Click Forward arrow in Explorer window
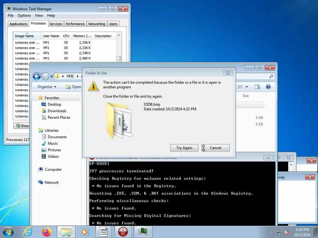 pyautogui.click(x=45, y=76)
